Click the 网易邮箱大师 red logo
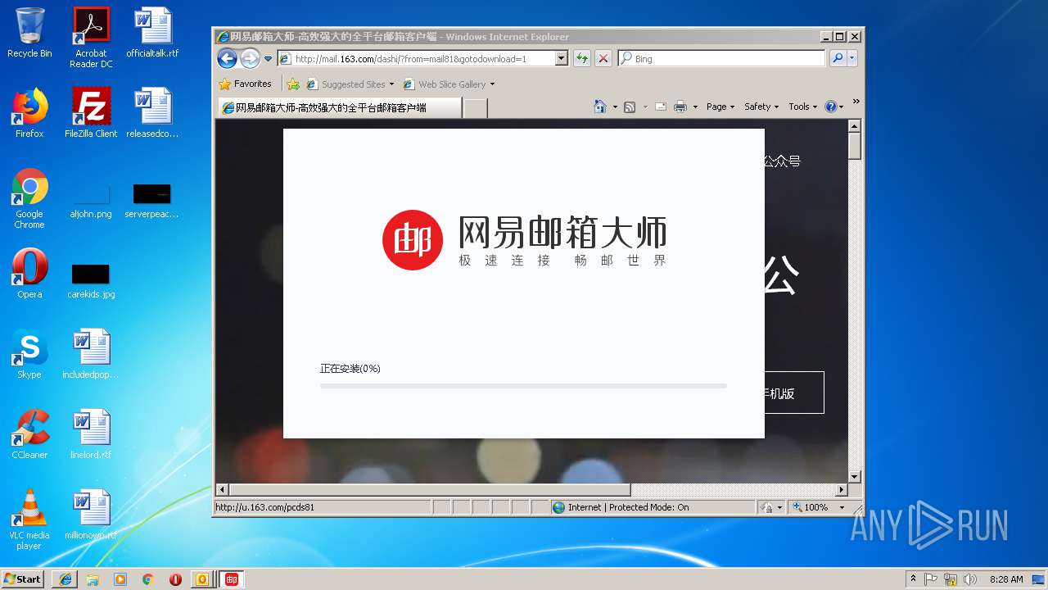This screenshot has height=590, width=1048. pyautogui.click(x=413, y=240)
